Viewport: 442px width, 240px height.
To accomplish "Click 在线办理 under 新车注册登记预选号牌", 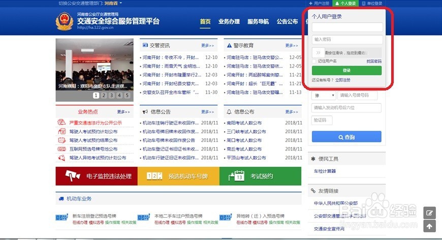I will 80,223.
